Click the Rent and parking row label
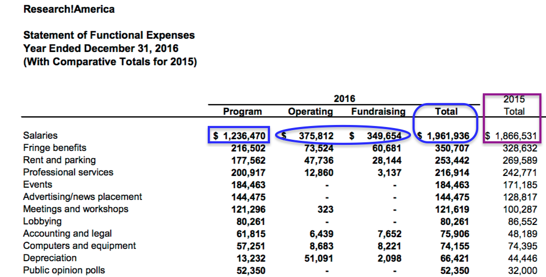546x277 pixels. (60, 160)
